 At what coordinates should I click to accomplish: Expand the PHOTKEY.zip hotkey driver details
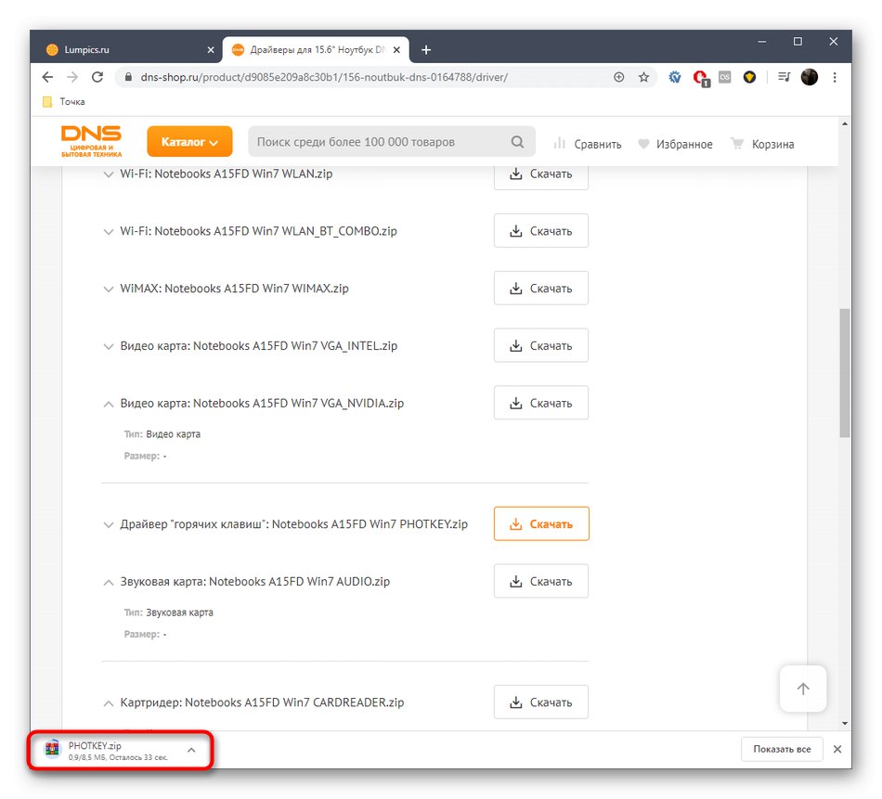click(x=108, y=524)
